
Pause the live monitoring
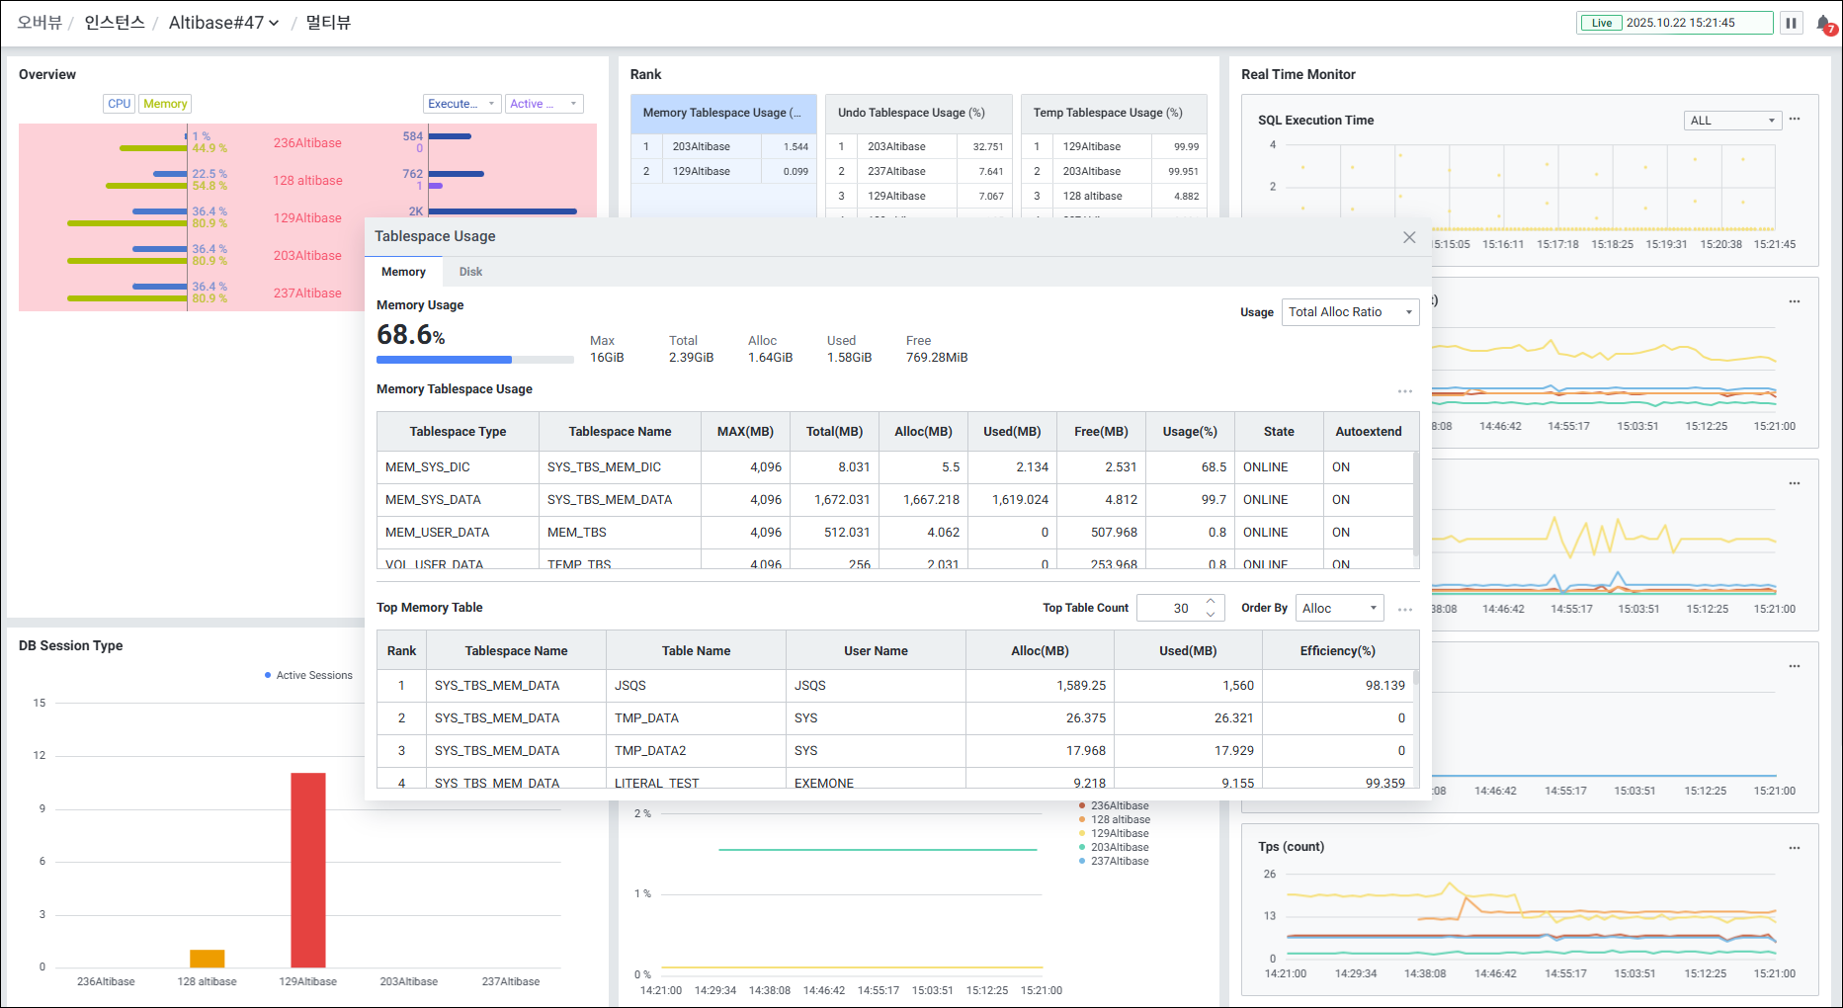coord(1791,23)
